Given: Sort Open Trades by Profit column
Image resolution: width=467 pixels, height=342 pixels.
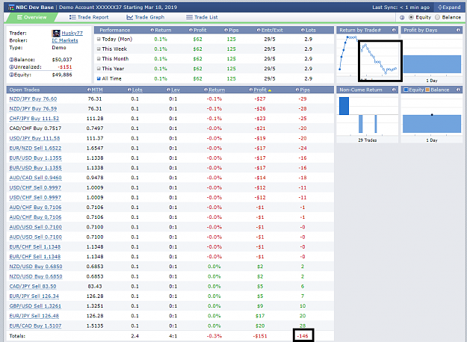Looking at the screenshot, I should [260, 90].
